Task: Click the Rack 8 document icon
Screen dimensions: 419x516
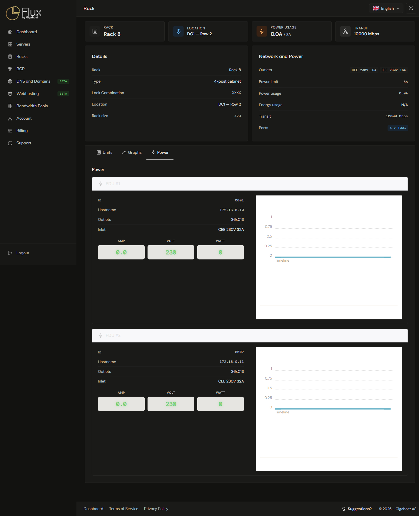Action: 95,31
